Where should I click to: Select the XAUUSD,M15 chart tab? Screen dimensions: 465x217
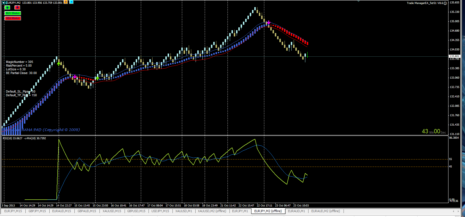[x=112, y=211]
